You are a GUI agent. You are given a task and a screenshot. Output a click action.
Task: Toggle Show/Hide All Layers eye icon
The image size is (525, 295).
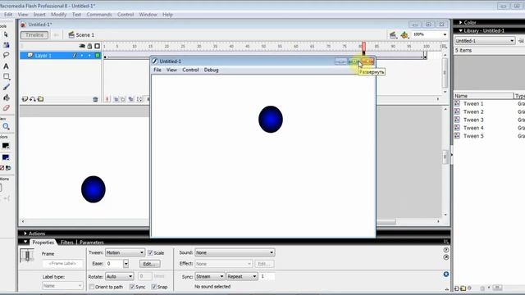pyautogui.click(x=82, y=46)
